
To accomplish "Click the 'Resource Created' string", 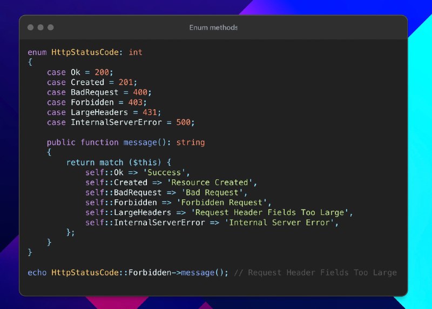I will (210, 182).
